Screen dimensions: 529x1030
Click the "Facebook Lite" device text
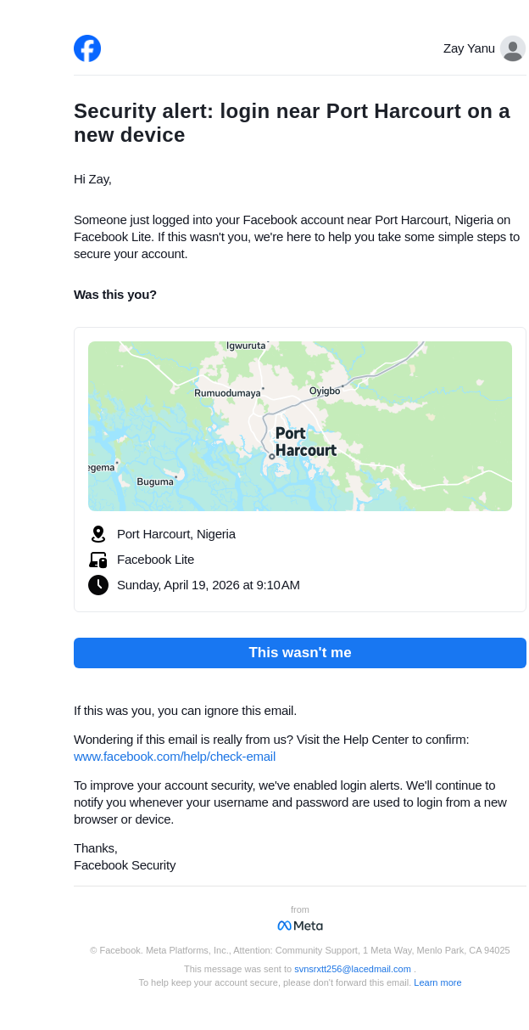point(156,560)
